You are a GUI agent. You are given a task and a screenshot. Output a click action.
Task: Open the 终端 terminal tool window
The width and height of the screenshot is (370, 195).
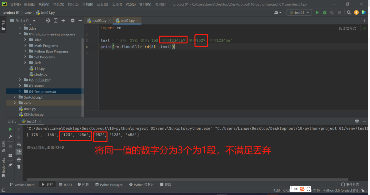coord(165,185)
